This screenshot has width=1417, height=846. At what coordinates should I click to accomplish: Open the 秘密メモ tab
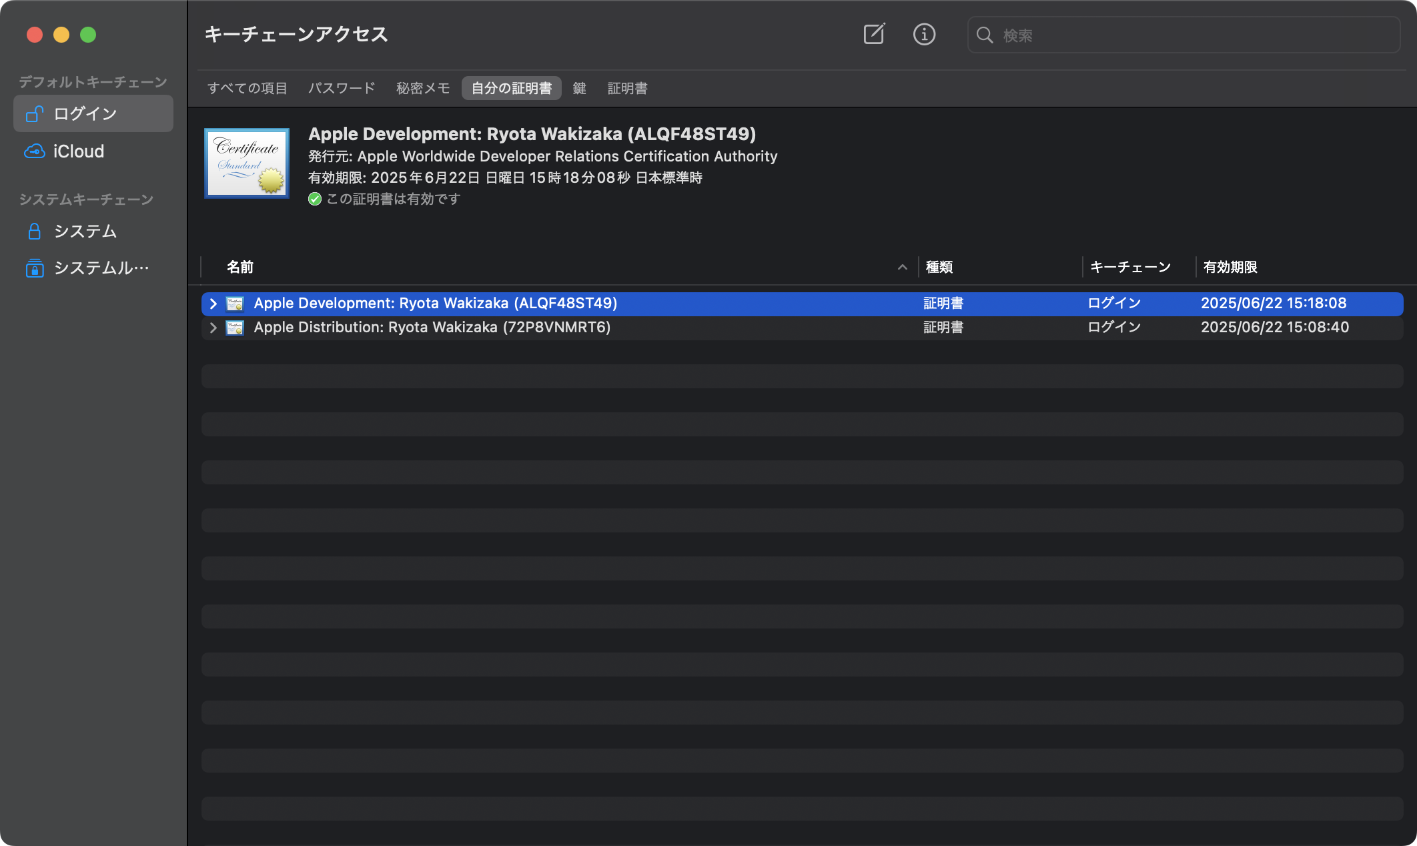click(x=423, y=88)
